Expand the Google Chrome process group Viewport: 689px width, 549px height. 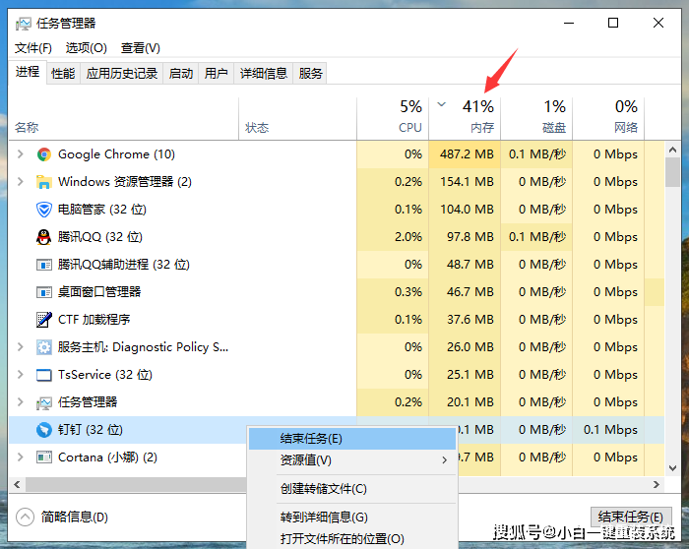point(21,154)
